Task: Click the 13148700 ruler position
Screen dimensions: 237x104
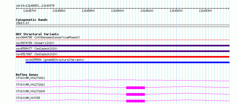Action: point(30,11)
